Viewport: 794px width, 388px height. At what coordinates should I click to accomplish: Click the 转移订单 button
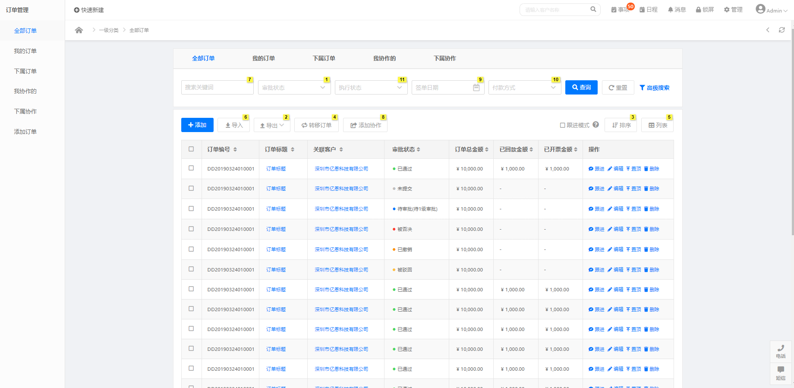point(316,125)
